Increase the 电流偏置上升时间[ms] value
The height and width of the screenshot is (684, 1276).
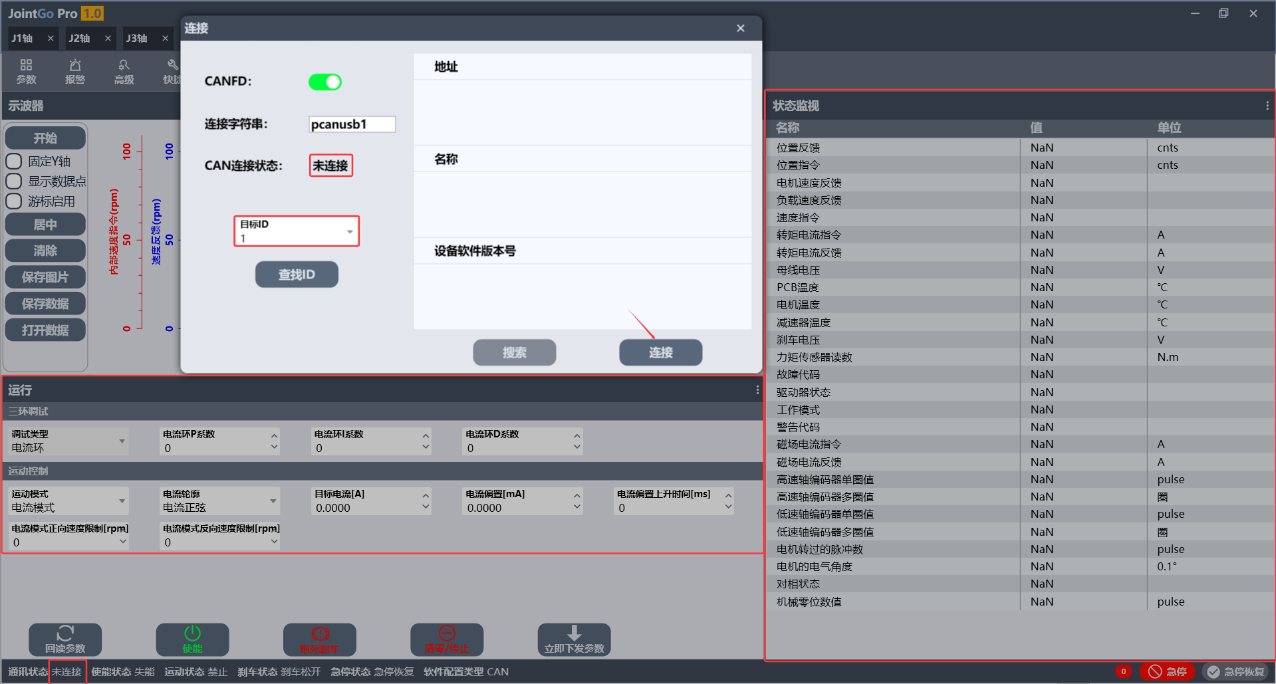click(x=729, y=496)
